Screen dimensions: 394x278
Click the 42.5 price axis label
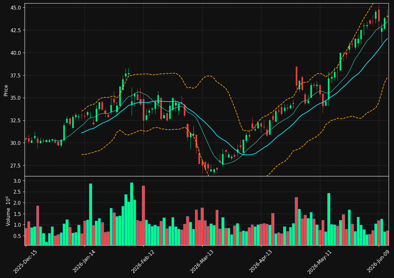click(x=16, y=30)
